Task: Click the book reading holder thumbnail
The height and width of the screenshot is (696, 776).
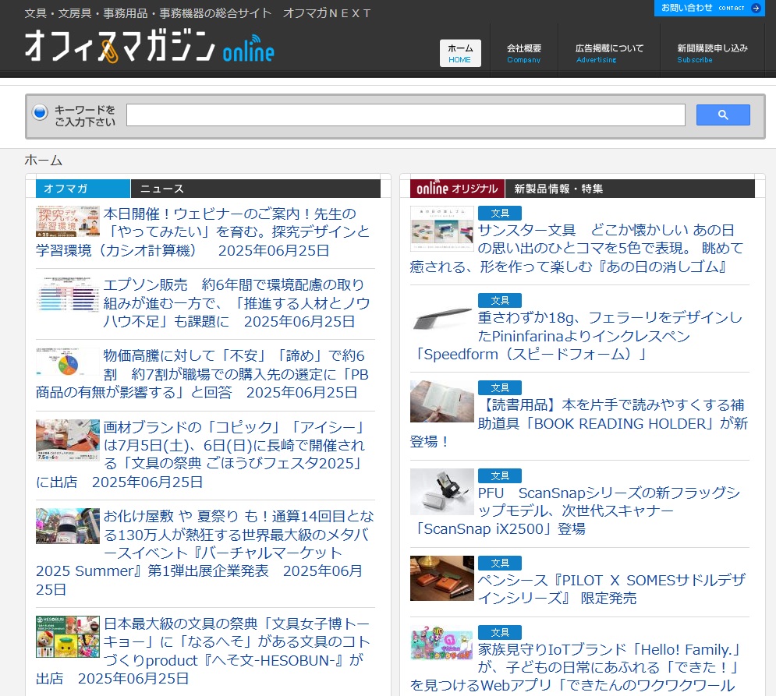Action: point(442,401)
